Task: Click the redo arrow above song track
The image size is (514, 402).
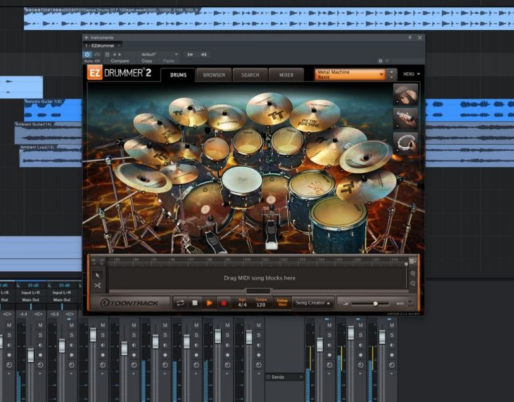Action: (x=101, y=261)
